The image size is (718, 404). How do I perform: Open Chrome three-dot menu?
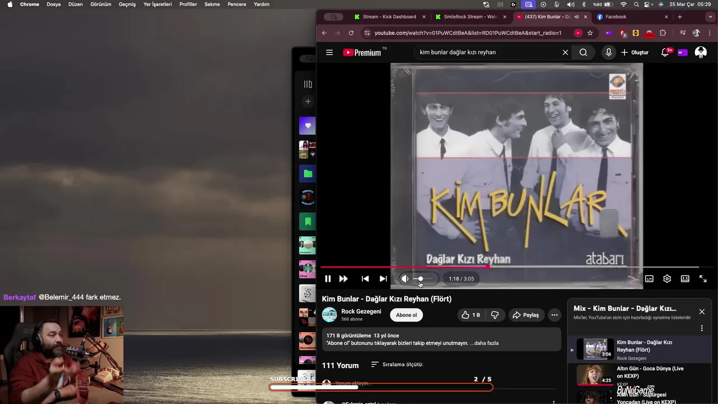click(x=710, y=33)
